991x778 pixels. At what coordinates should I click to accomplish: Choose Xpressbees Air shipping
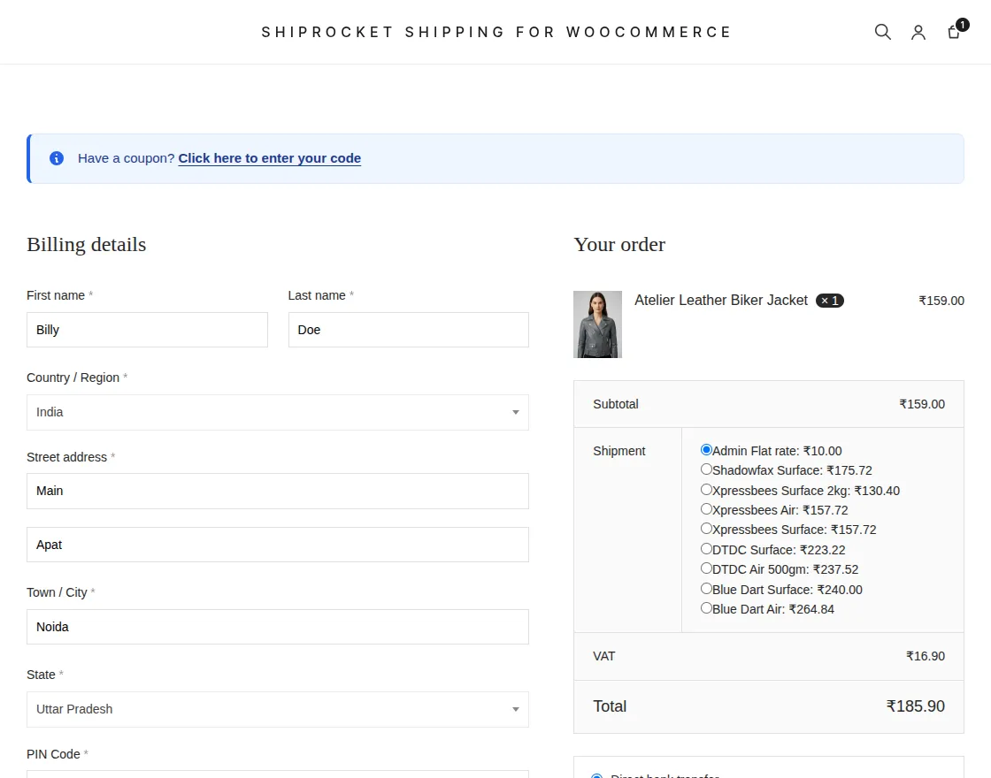click(707, 509)
